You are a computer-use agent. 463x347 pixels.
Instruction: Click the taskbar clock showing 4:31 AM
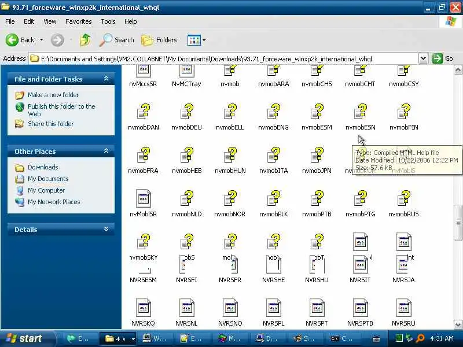point(442,338)
